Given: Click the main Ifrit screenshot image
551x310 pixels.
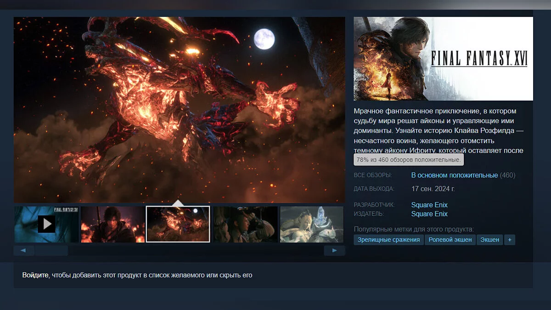Looking at the screenshot, I should click(180, 110).
